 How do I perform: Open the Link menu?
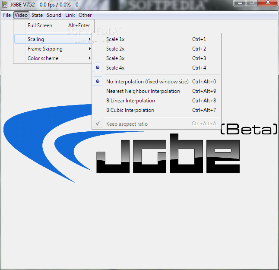click(70, 15)
